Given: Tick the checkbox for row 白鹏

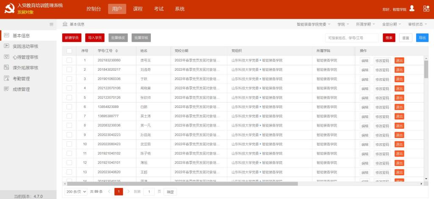Looking at the screenshot, I should (x=69, y=107).
